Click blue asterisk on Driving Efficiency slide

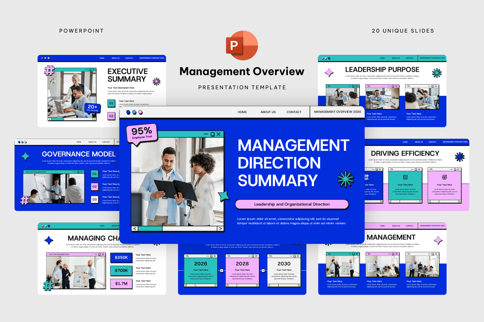point(460,157)
